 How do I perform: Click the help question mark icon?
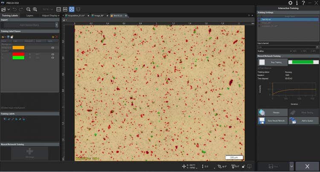(x=303, y=3)
